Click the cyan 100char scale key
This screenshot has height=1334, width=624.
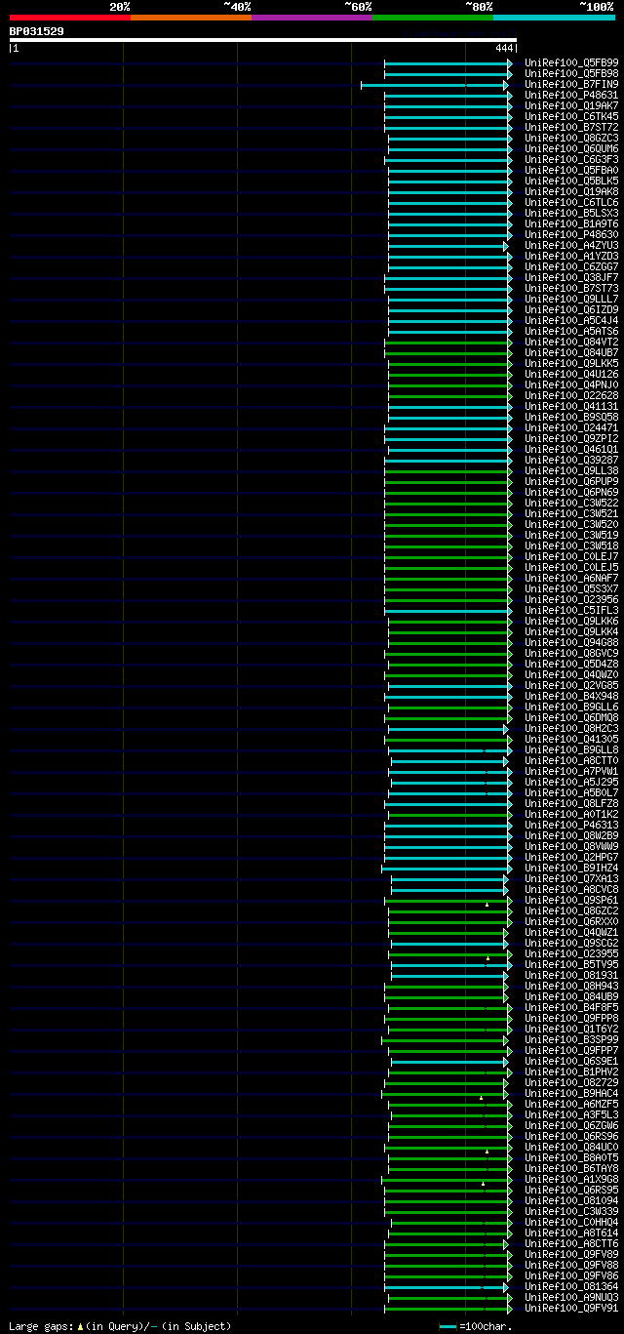click(448, 1327)
